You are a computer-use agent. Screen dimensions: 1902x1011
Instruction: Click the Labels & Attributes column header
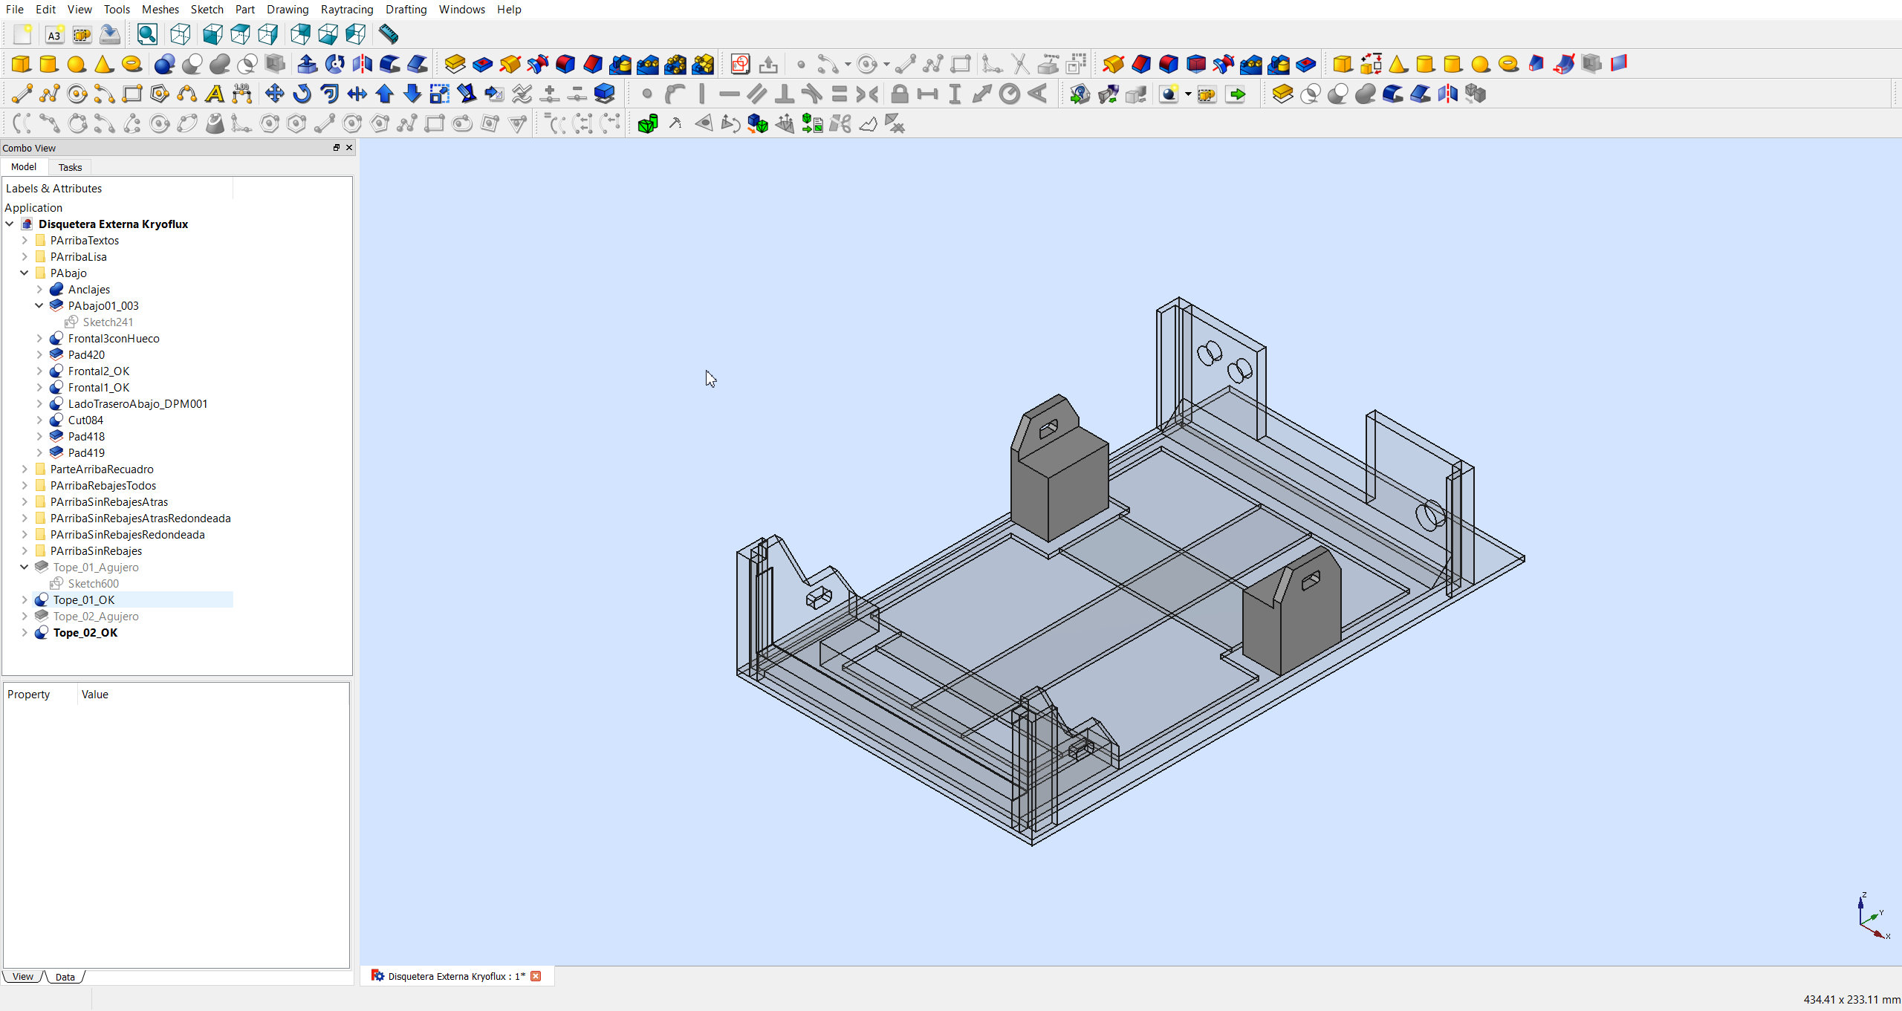119,188
